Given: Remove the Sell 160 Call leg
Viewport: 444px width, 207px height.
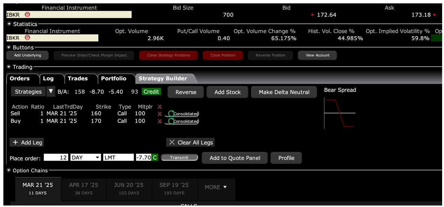Looking at the screenshot, I should tap(160, 114).
